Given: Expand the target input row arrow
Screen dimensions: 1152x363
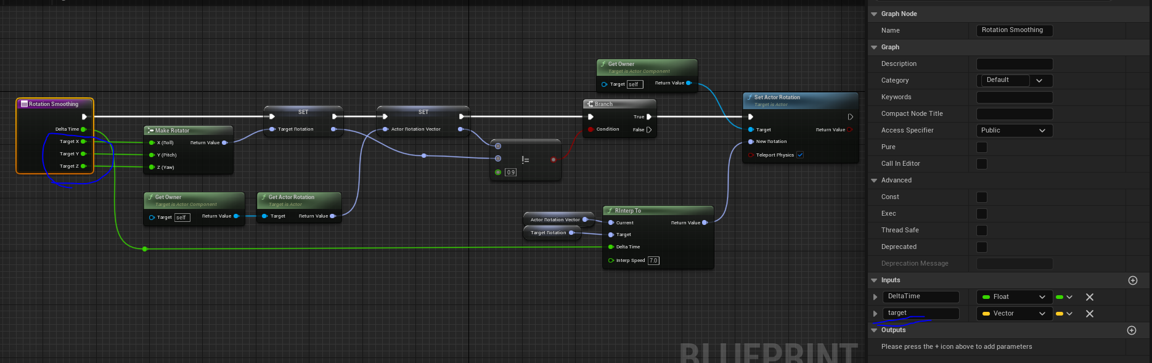Looking at the screenshot, I should 875,314.
